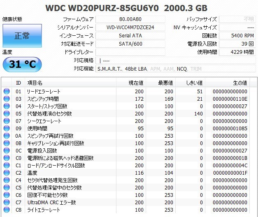Select the UltraDMA CRC エラー数 row name
This screenshot has height=217, width=258.
point(51,202)
